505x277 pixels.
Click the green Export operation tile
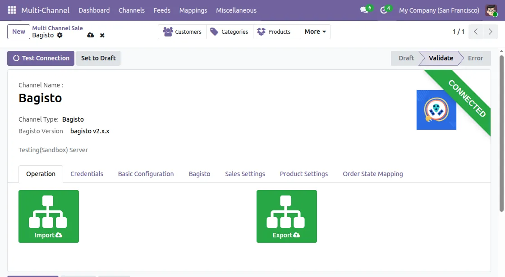[287, 216]
